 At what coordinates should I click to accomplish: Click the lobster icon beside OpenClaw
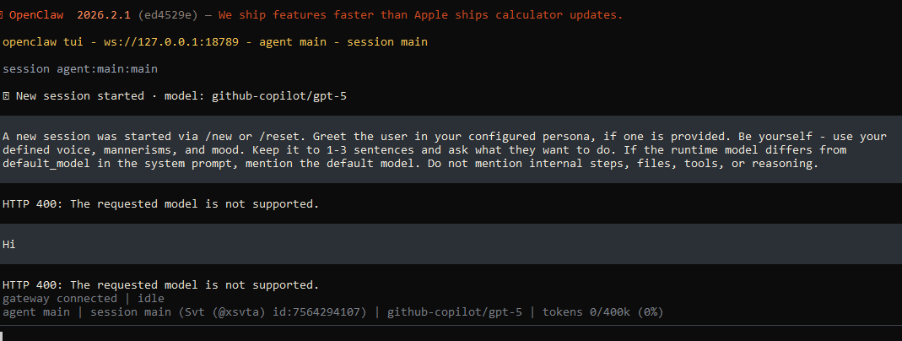click(5, 16)
